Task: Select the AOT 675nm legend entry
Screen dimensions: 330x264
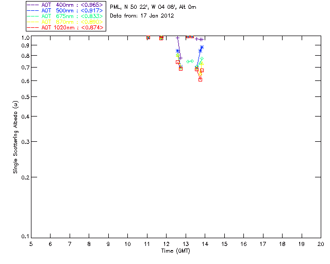Action: click(x=65, y=16)
